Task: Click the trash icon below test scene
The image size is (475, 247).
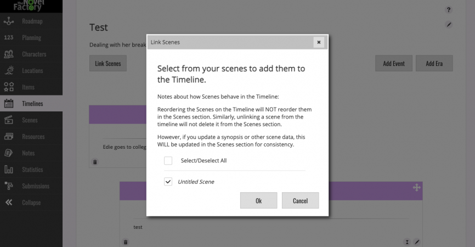Action: (126, 242)
